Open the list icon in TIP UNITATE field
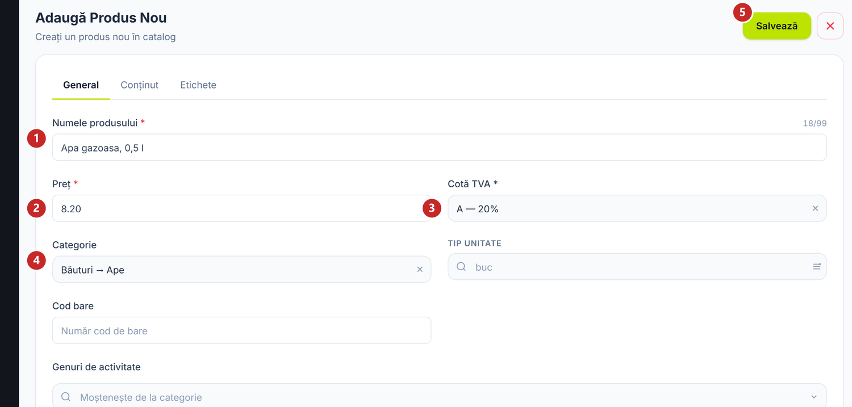The height and width of the screenshot is (407, 852). (817, 267)
